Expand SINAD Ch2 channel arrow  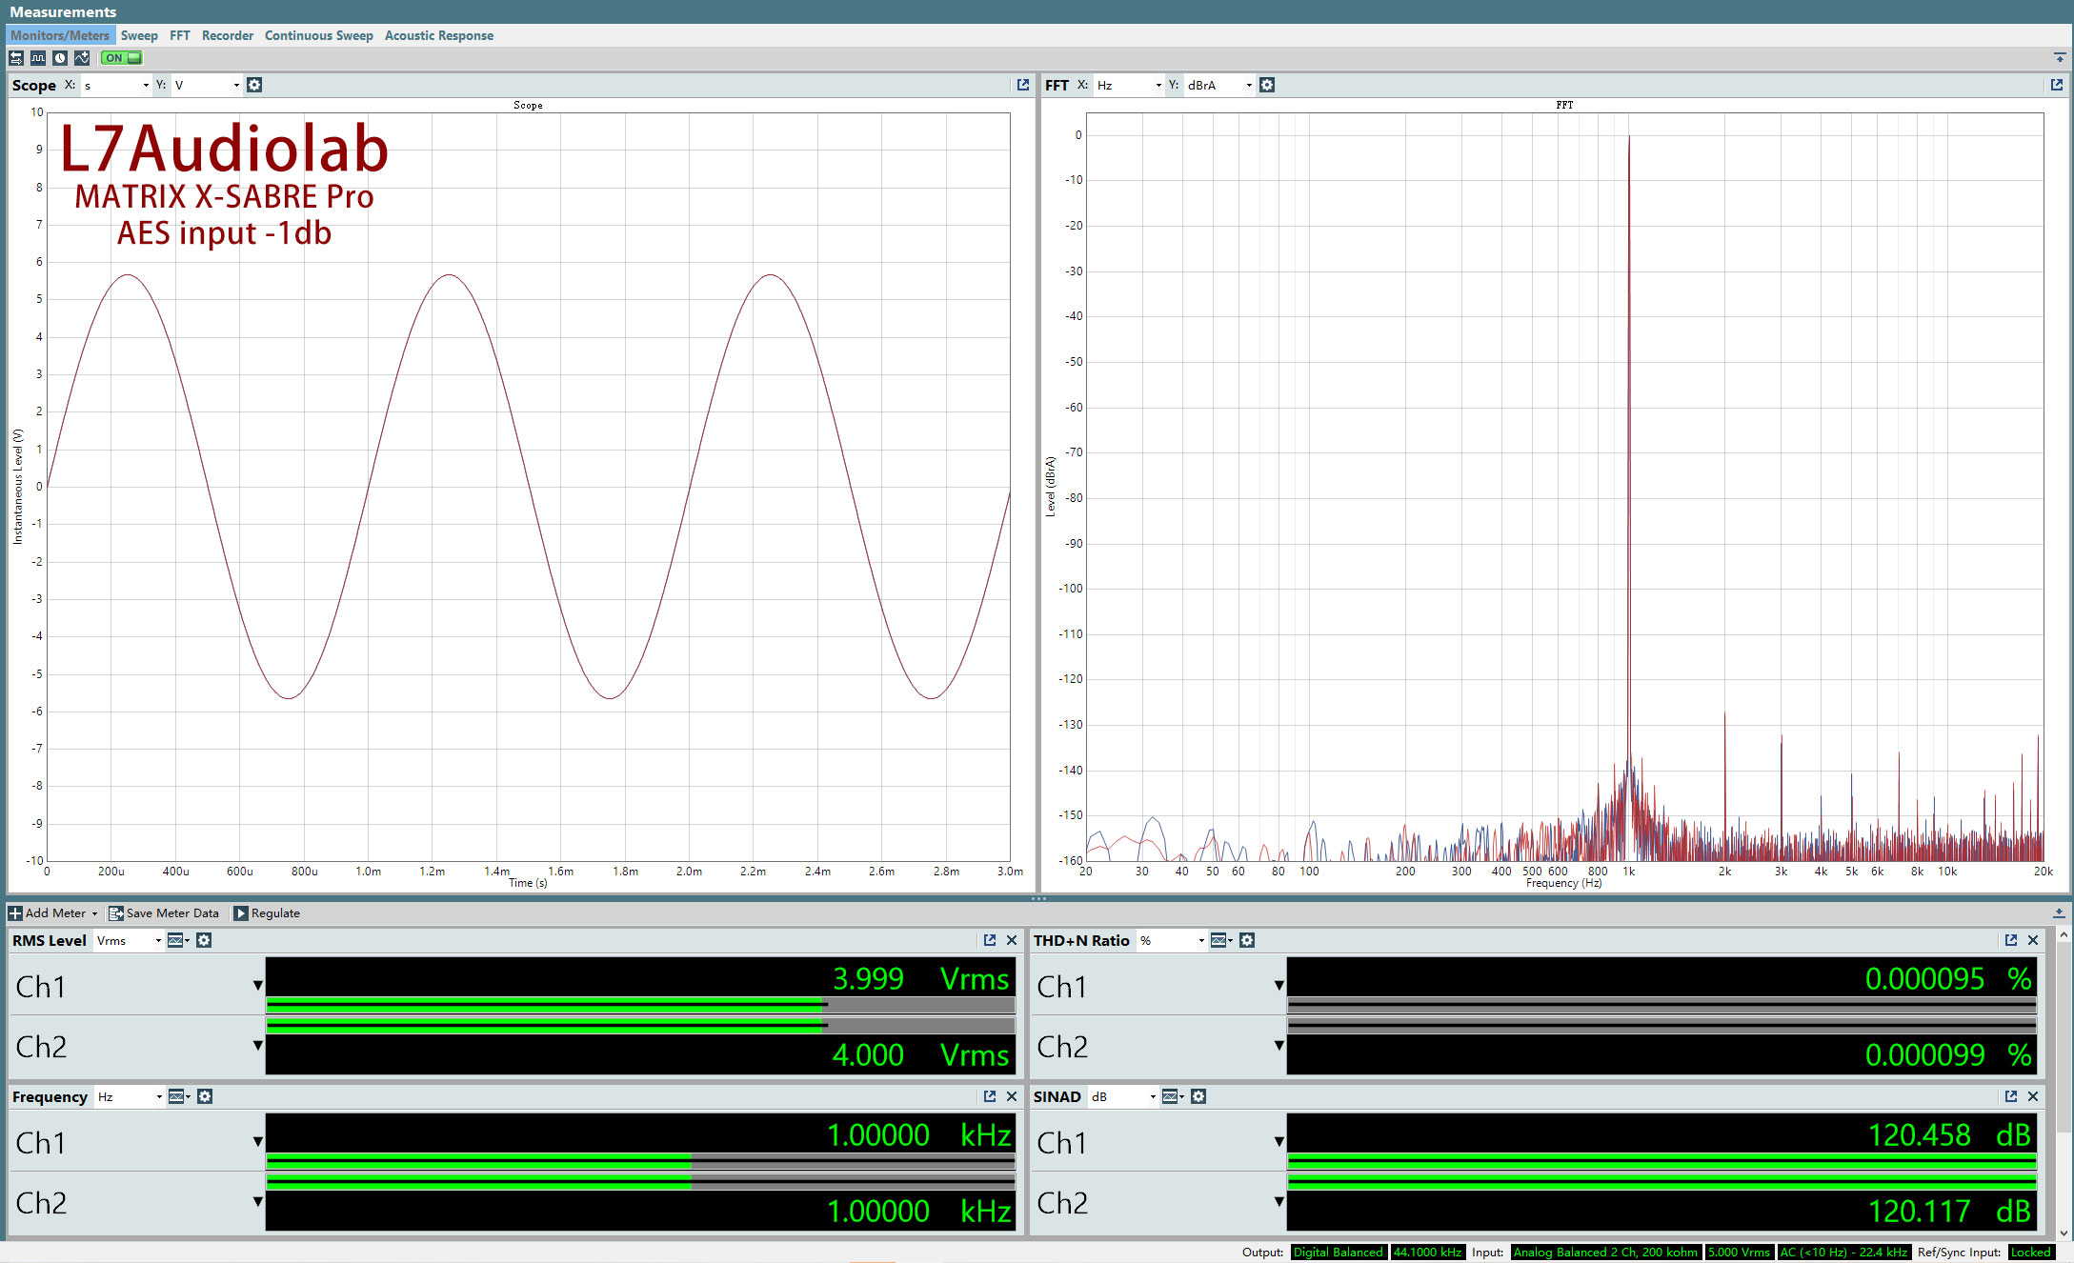click(x=1279, y=1201)
